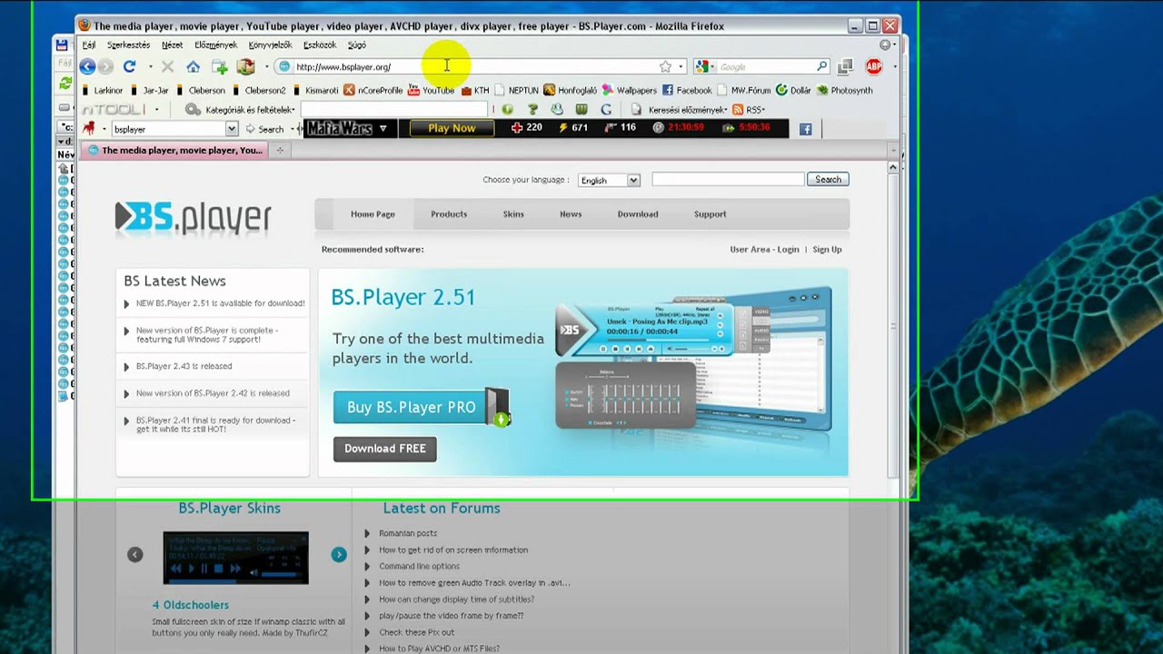The width and height of the screenshot is (1163, 654).
Task: Click the next skin arrow
Action: pyautogui.click(x=339, y=554)
